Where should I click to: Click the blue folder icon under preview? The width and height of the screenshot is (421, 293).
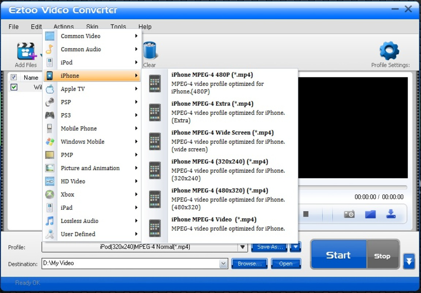pos(370,214)
